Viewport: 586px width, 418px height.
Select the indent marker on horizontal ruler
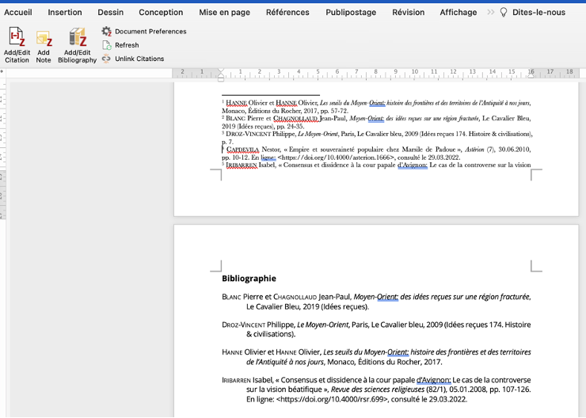(x=222, y=74)
